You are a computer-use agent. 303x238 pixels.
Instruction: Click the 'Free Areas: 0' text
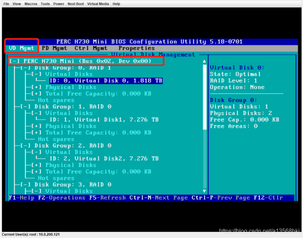coord(234,126)
